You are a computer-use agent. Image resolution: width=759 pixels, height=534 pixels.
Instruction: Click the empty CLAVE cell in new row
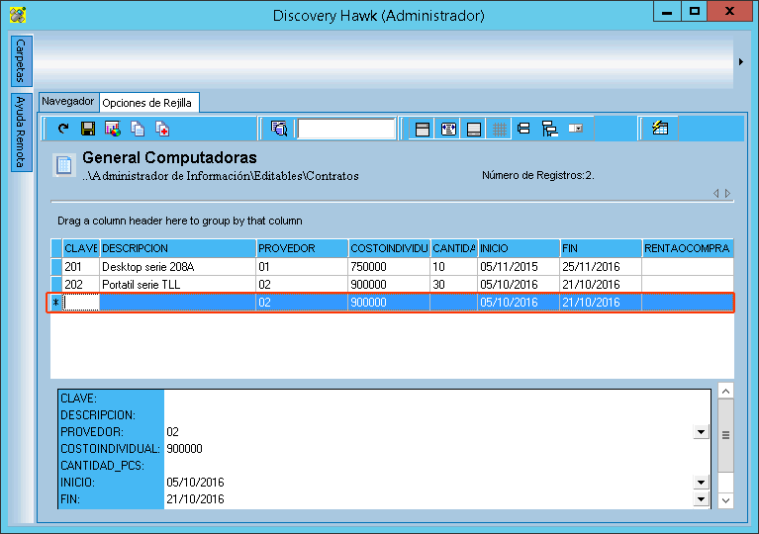(x=81, y=303)
